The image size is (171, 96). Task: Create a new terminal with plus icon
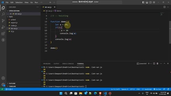tap(149, 63)
